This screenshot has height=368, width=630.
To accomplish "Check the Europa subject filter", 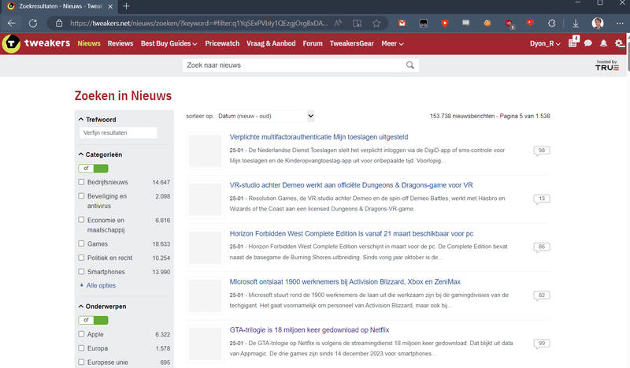I will point(82,348).
